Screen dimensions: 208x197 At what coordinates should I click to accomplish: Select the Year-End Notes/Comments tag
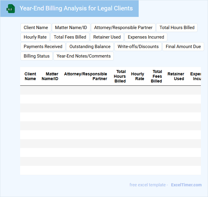pos(84,56)
